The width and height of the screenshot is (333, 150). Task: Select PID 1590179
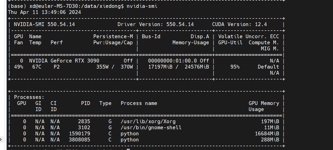pyautogui.click(x=80, y=134)
